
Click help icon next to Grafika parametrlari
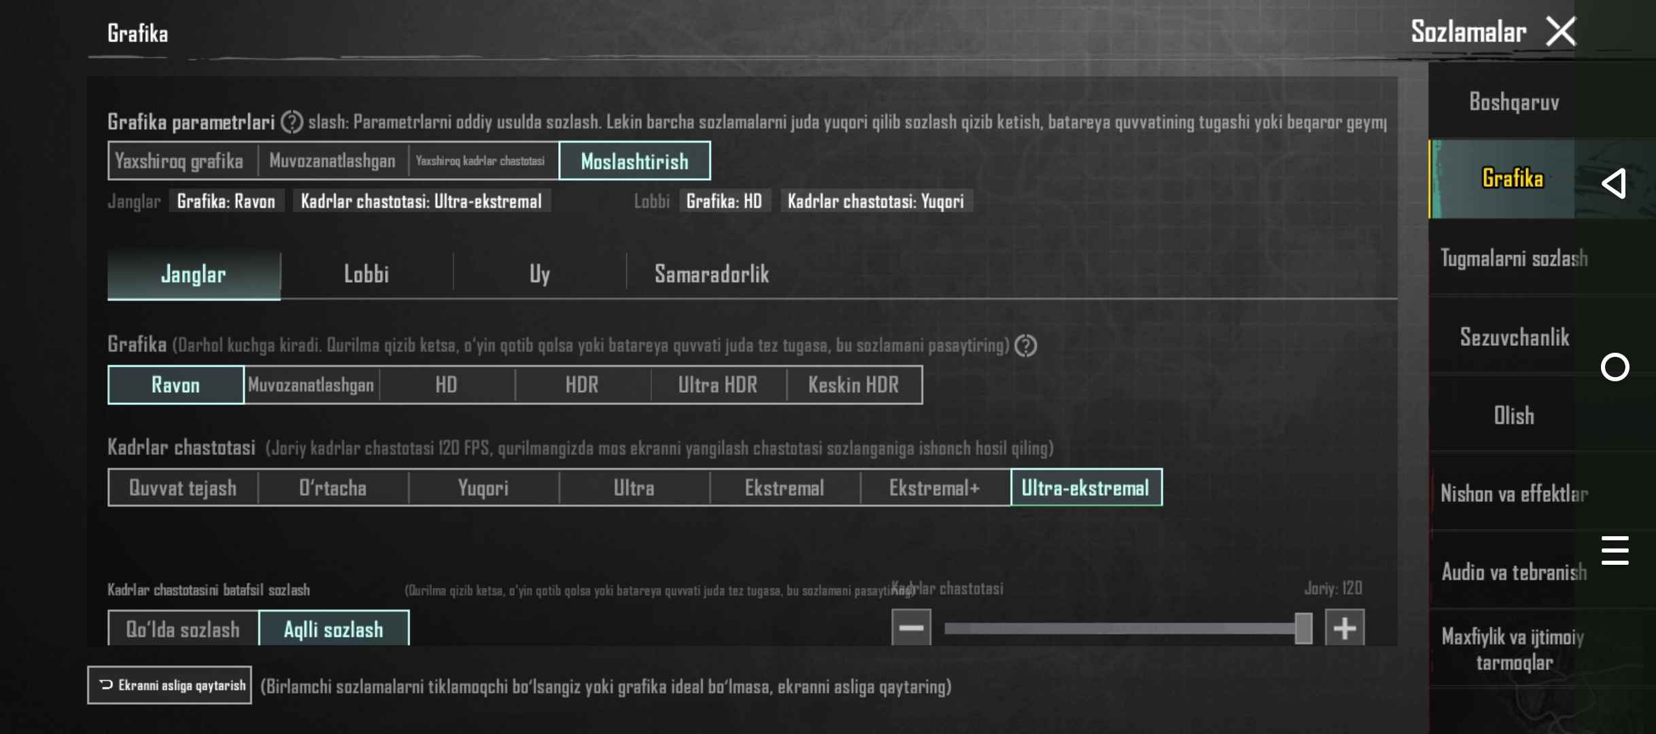292,122
